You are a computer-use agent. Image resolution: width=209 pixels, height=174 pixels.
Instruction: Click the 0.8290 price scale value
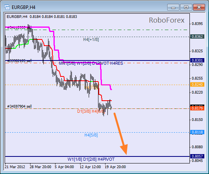pyautogui.click(x=197, y=65)
